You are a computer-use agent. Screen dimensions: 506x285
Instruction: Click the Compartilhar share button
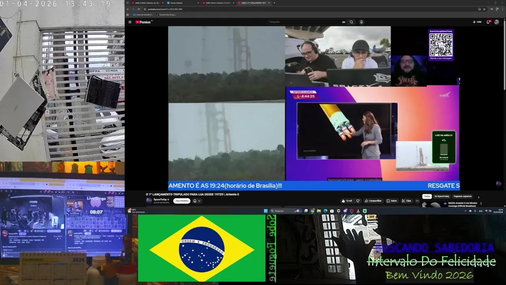tap(373, 201)
